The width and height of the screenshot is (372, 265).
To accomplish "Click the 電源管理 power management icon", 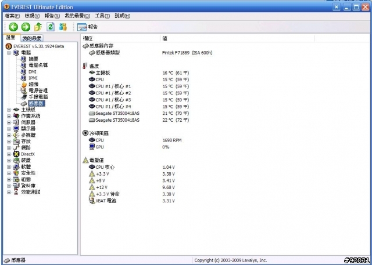I will tap(23, 90).
